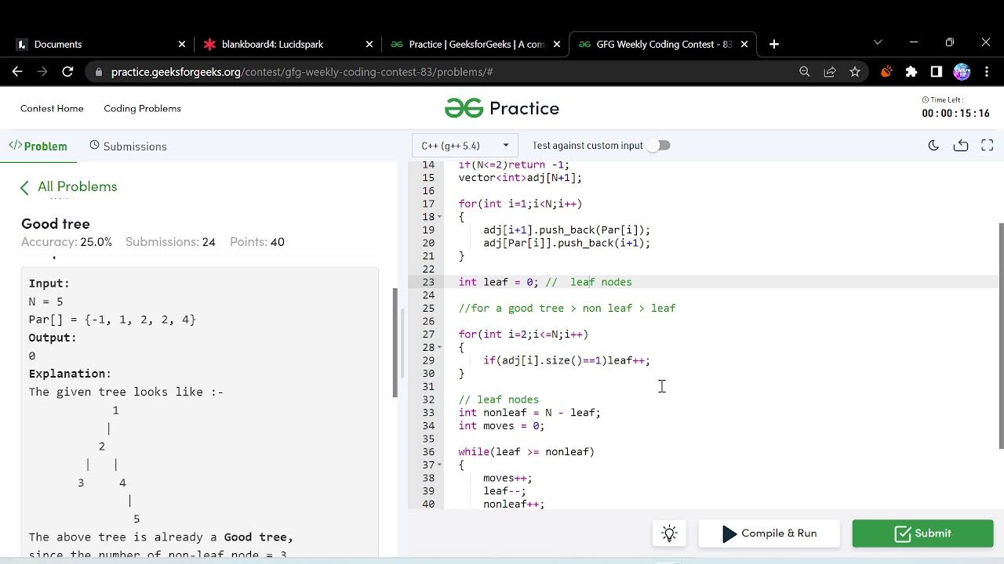
Task: Click code line 23 int leaf
Action: coord(545,282)
